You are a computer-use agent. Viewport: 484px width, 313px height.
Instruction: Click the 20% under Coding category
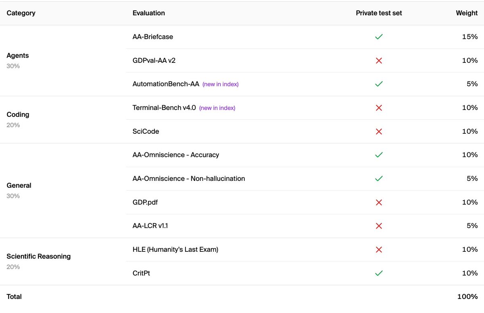(13, 125)
